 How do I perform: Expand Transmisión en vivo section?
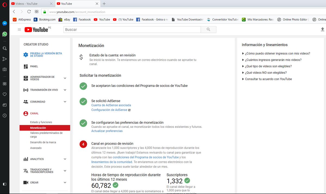65,90
